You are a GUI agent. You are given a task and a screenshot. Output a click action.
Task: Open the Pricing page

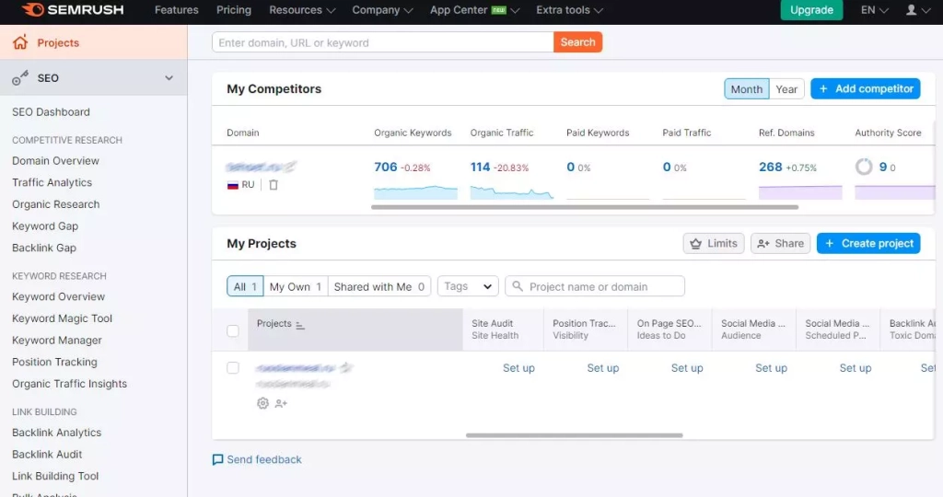[234, 9]
